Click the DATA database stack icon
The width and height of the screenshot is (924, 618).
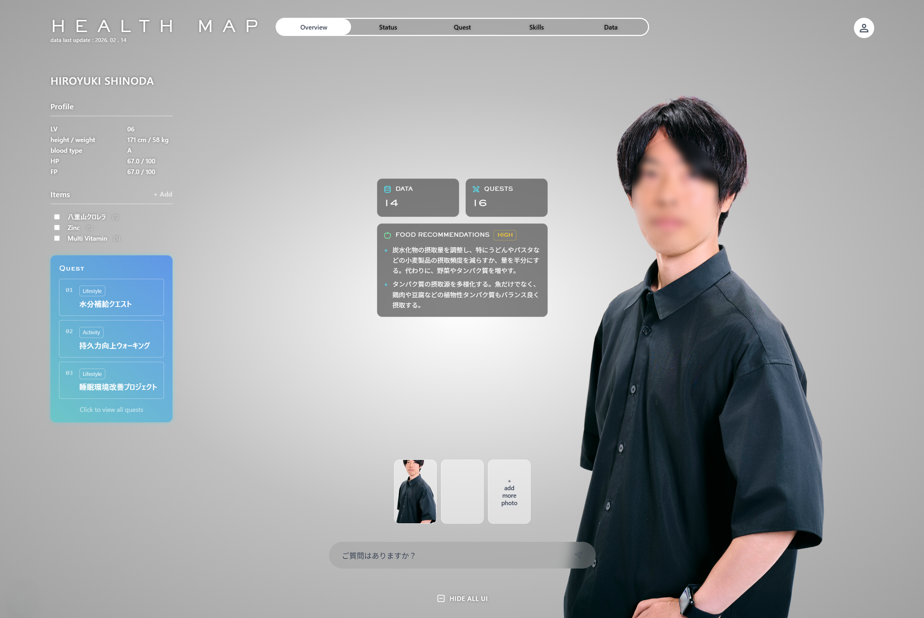pos(387,189)
